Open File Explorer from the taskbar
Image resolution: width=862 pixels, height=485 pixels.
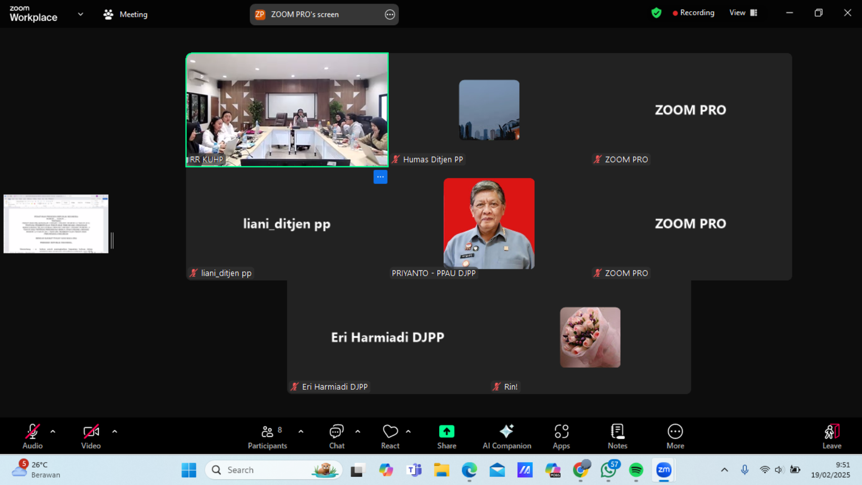click(442, 470)
